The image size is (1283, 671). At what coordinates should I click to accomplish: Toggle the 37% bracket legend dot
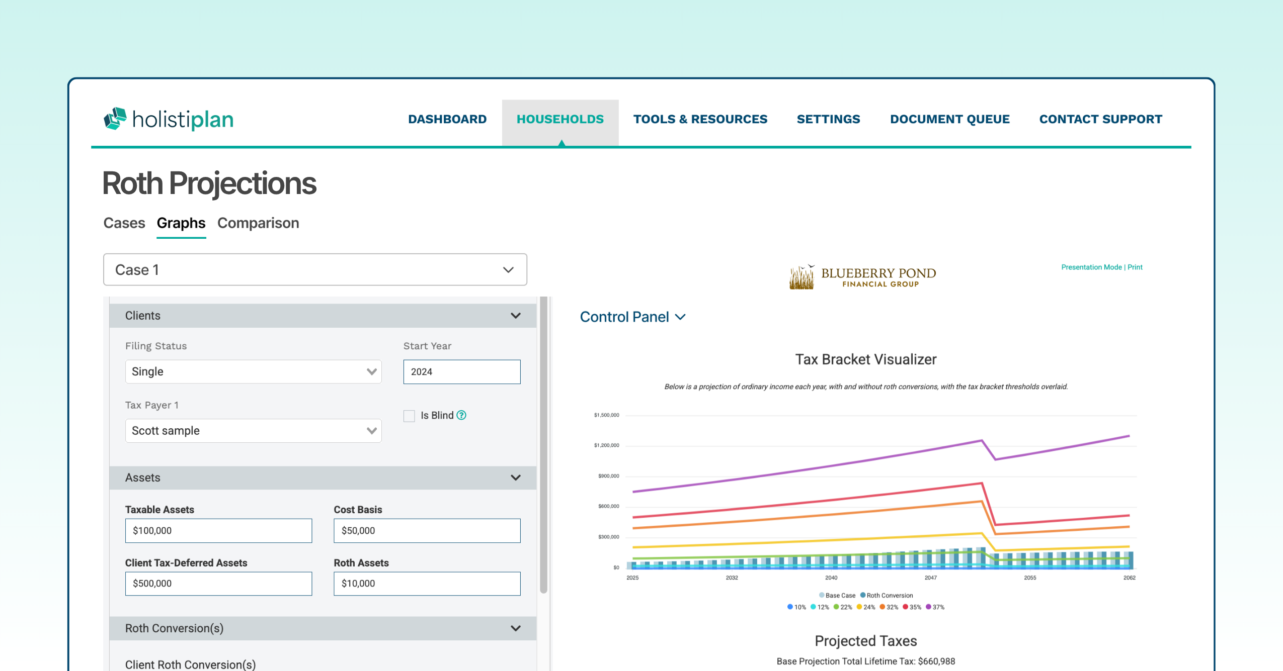pyautogui.click(x=929, y=607)
